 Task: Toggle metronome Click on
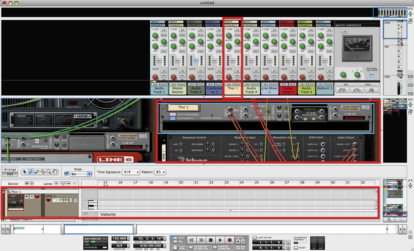[x=175, y=238]
